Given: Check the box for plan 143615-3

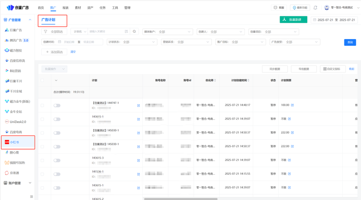Looking at the screenshot, I should coord(42,160).
